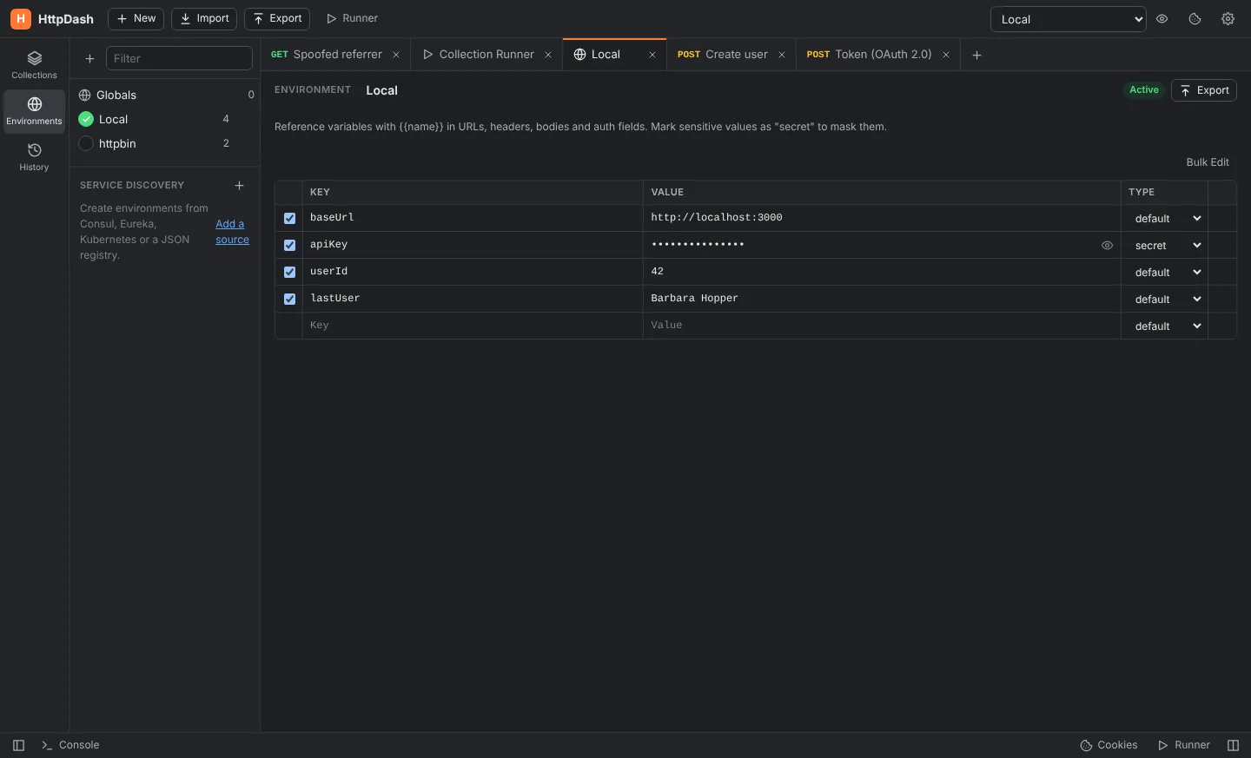Open the active environment dropdown
This screenshot has height=758, width=1251.
point(1069,19)
